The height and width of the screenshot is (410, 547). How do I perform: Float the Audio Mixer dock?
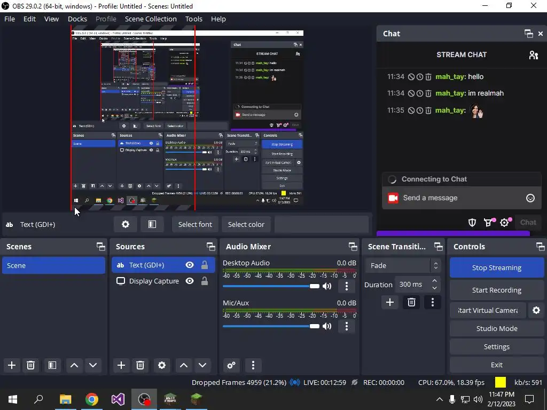click(x=353, y=247)
